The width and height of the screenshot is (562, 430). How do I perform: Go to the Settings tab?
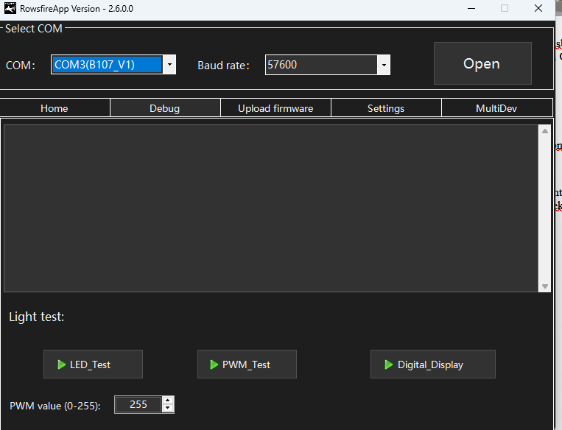tap(386, 108)
